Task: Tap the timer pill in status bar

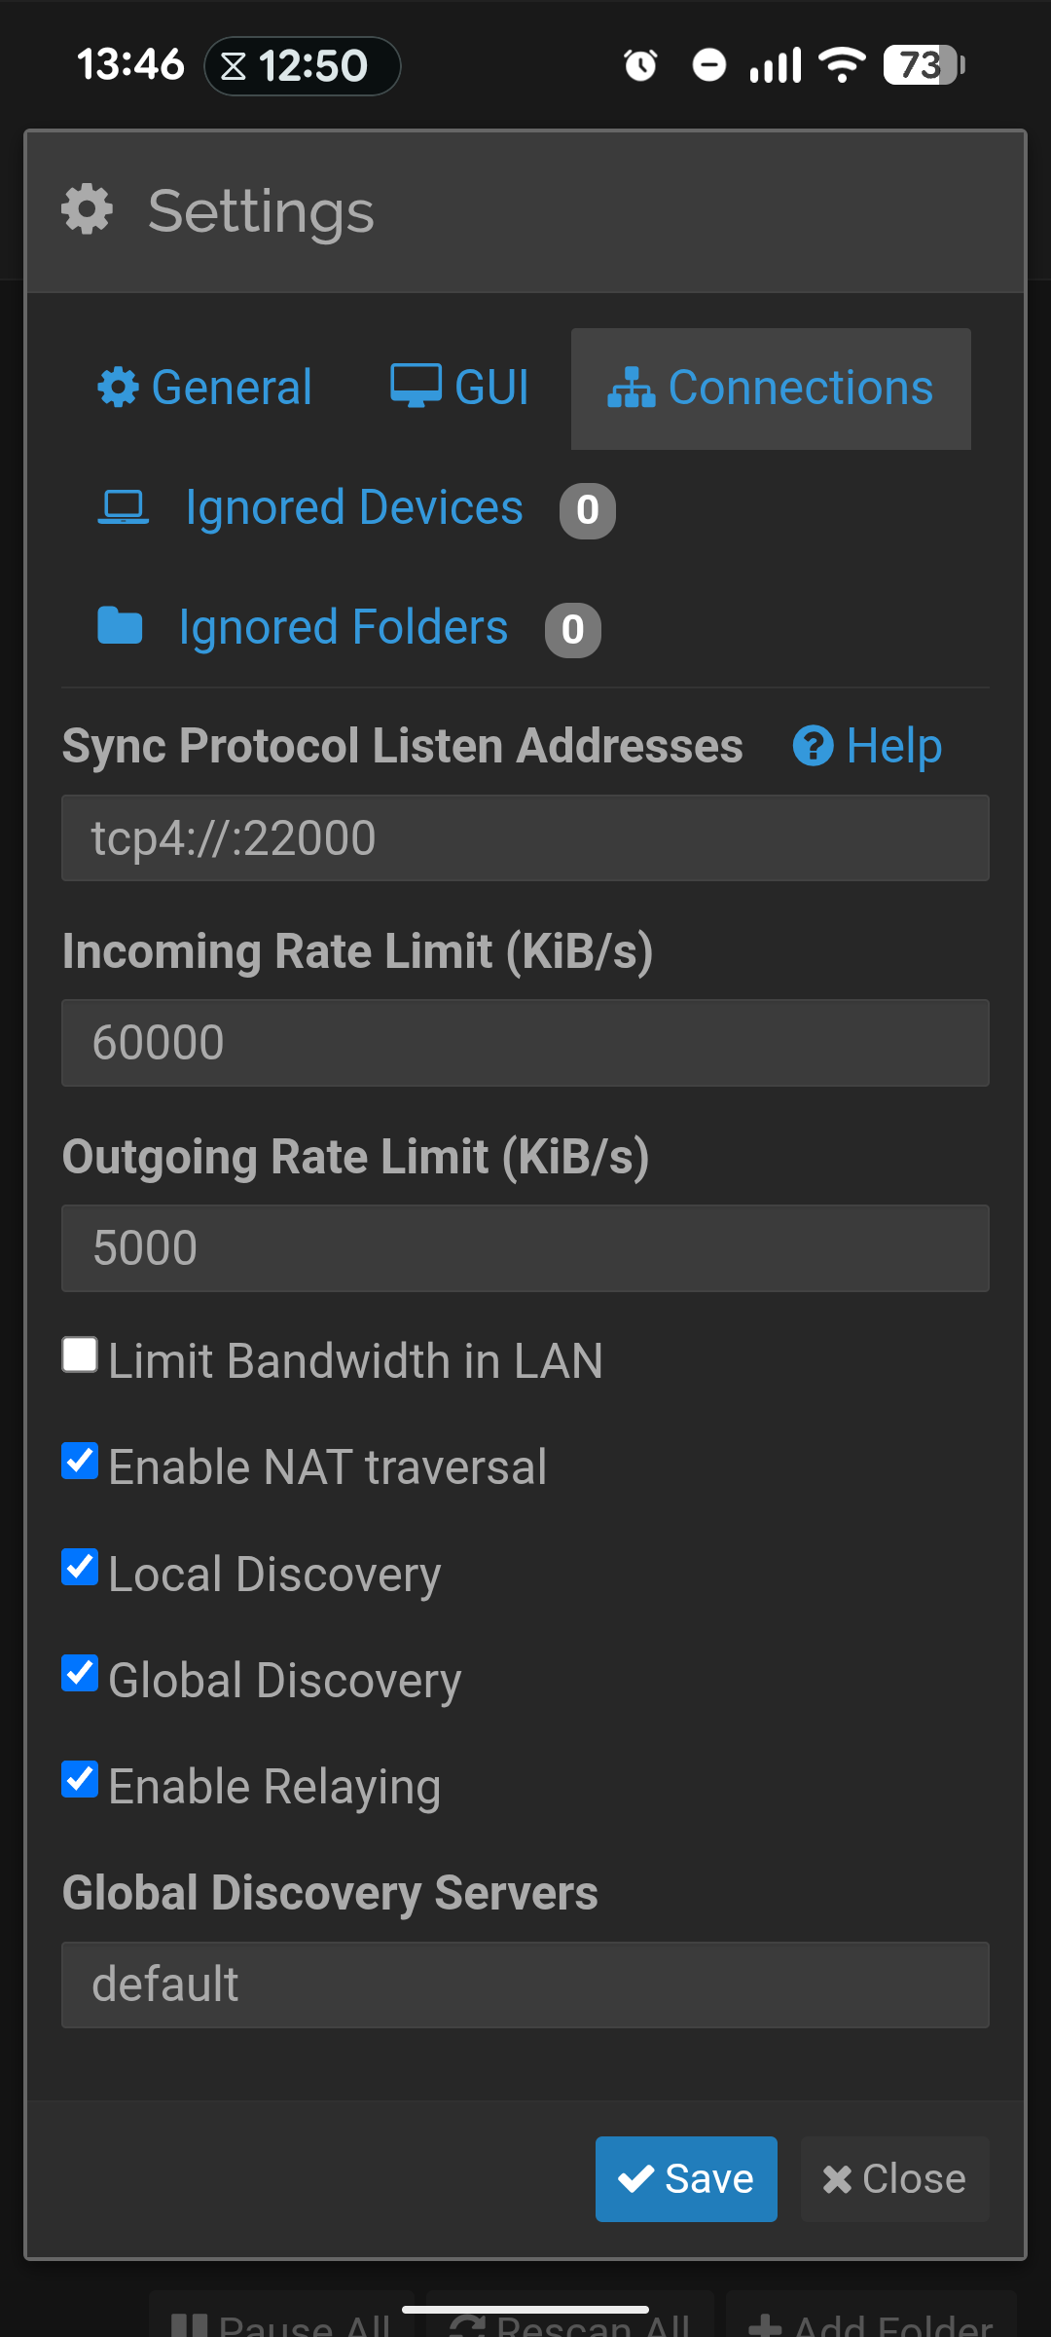Action: coord(303,66)
